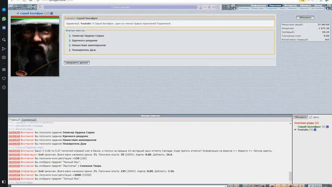Adjust the music volume slider
This screenshot has height=187, width=332.
pyautogui.click(x=216, y=7)
